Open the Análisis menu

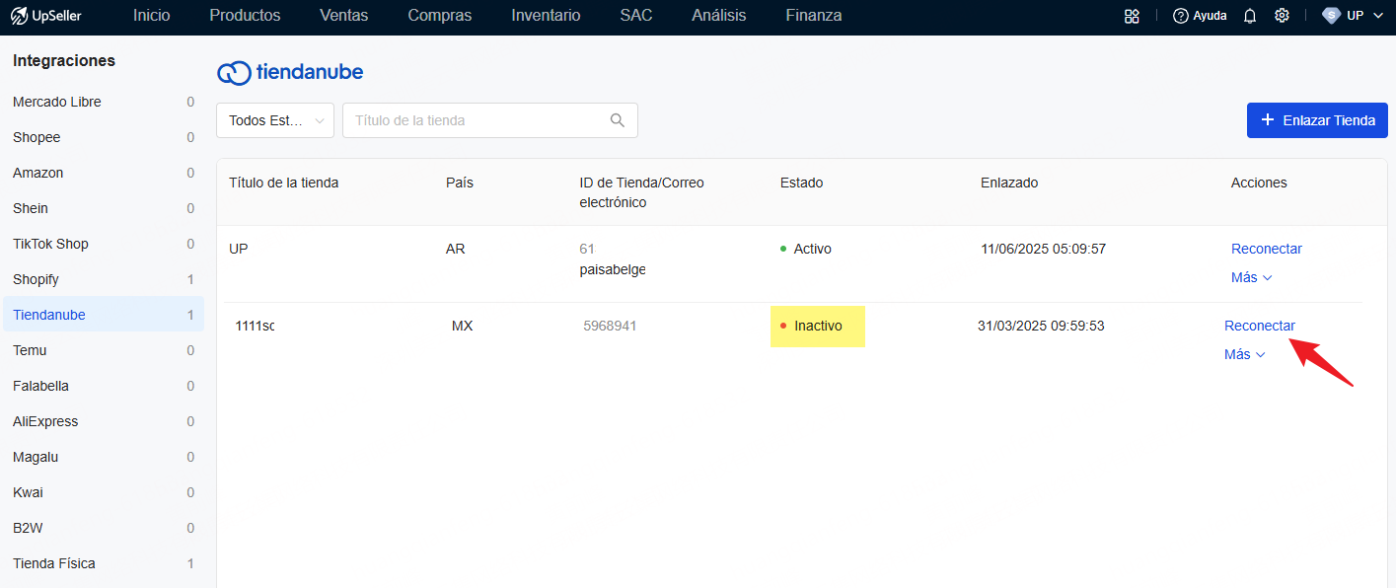719,16
